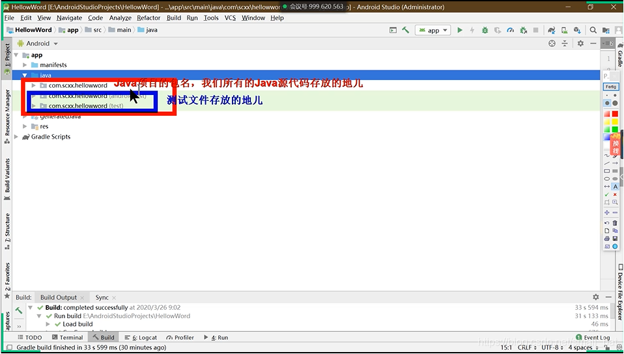Click the green checkmark in annotation palette
Image resolution: width=624 pixels, height=354 pixels.
[x=607, y=195]
